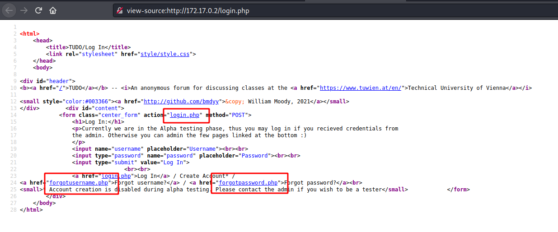The height and width of the screenshot is (232, 558).
Task: Open the https://www.tuwien.at/en/ link
Action: click(361, 88)
